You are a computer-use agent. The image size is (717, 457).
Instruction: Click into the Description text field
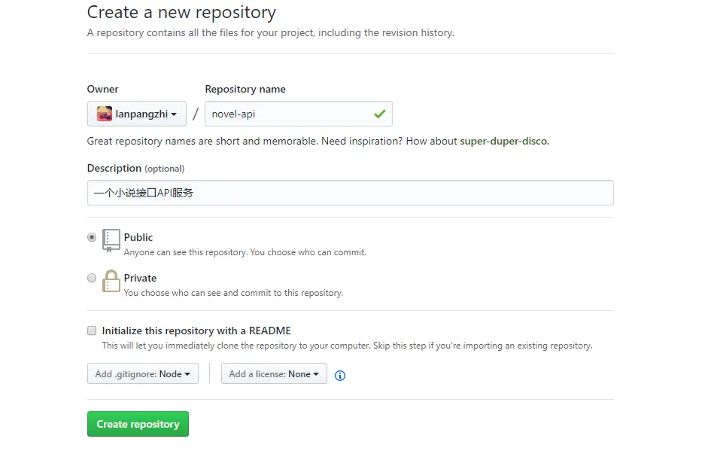[x=350, y=193]
